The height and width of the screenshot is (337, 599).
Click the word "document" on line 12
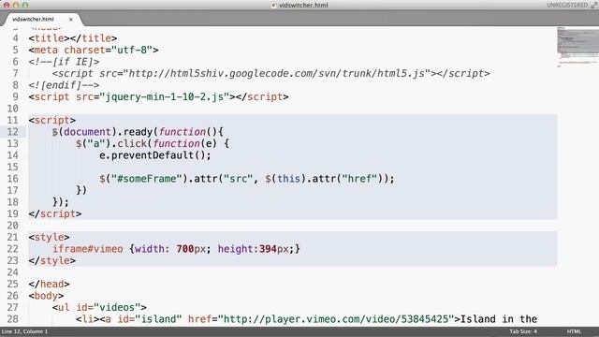87,132
